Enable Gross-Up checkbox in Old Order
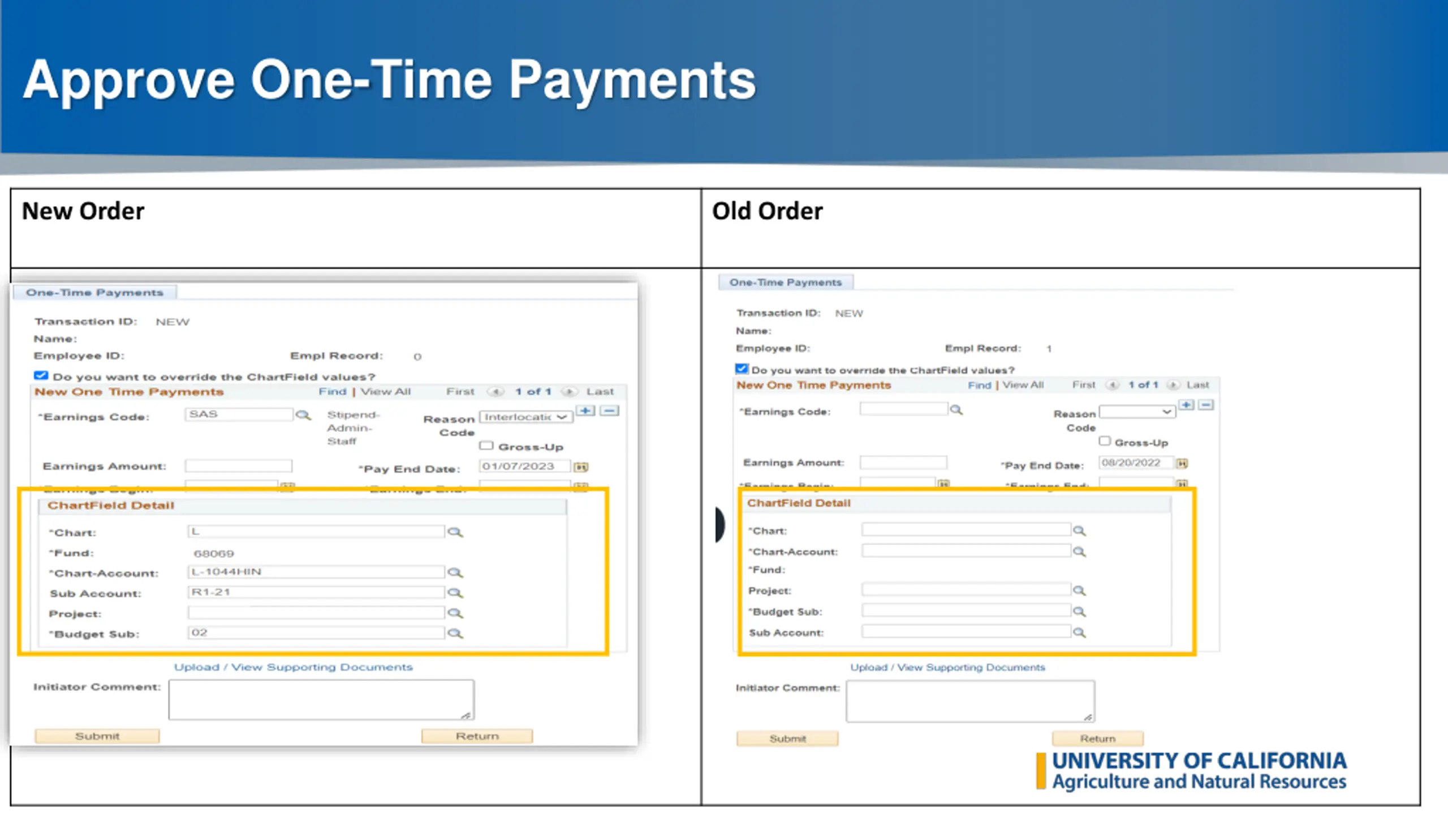 click(x=1104, y=441)
